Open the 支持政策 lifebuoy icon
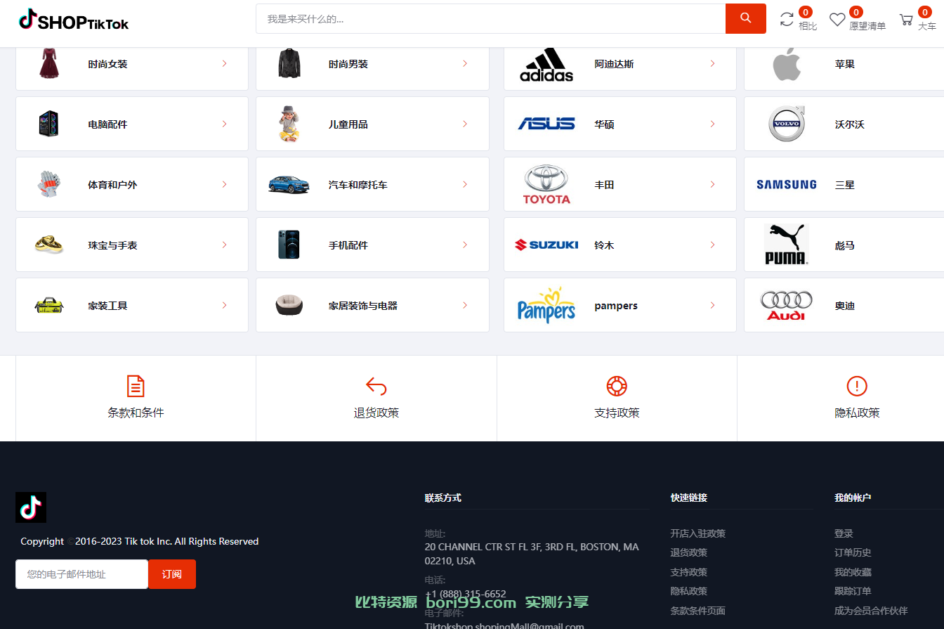944x629 pixels. coord(617,386)
